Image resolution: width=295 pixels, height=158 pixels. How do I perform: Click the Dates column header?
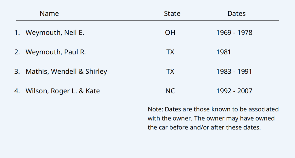pos(237,14)
